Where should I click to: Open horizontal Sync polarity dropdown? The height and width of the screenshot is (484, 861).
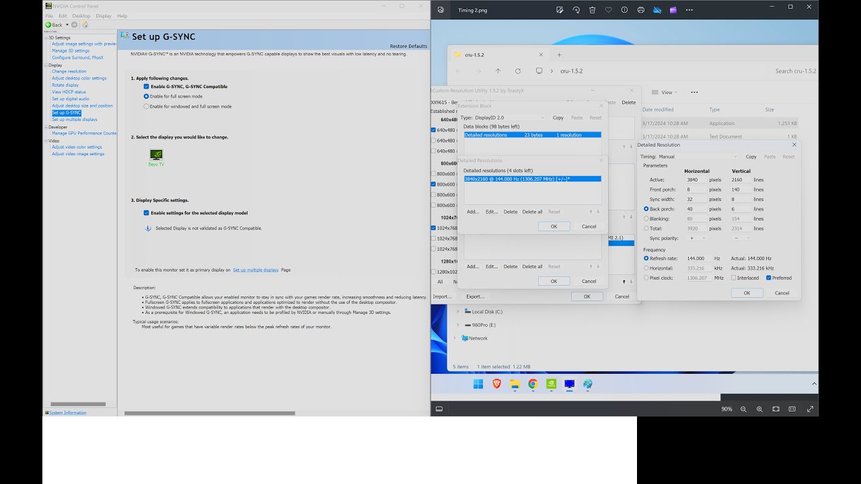coord(697,238)
